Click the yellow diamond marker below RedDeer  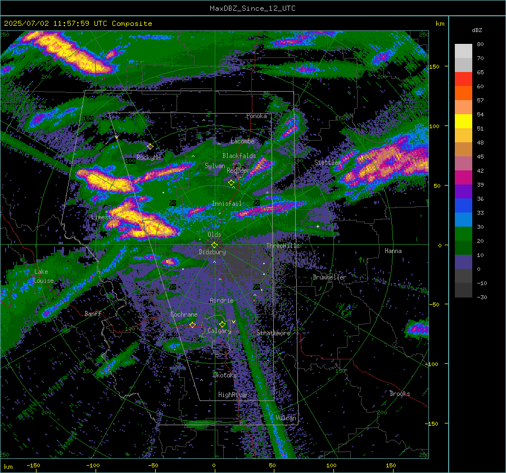click(x=232, y=183)
